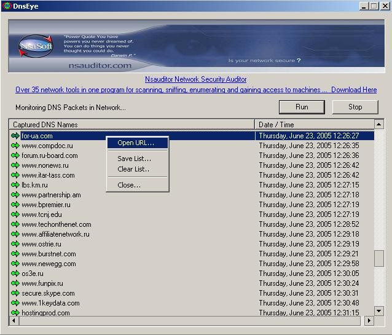Screen dimensions: 392x335
Task: Open the 'Over 35 network tools' link
Action: click(171, 90)
